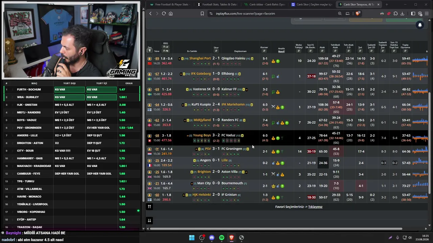433x243 pixels.
Task: Open a new browser tab
Action: coord(387,4)
